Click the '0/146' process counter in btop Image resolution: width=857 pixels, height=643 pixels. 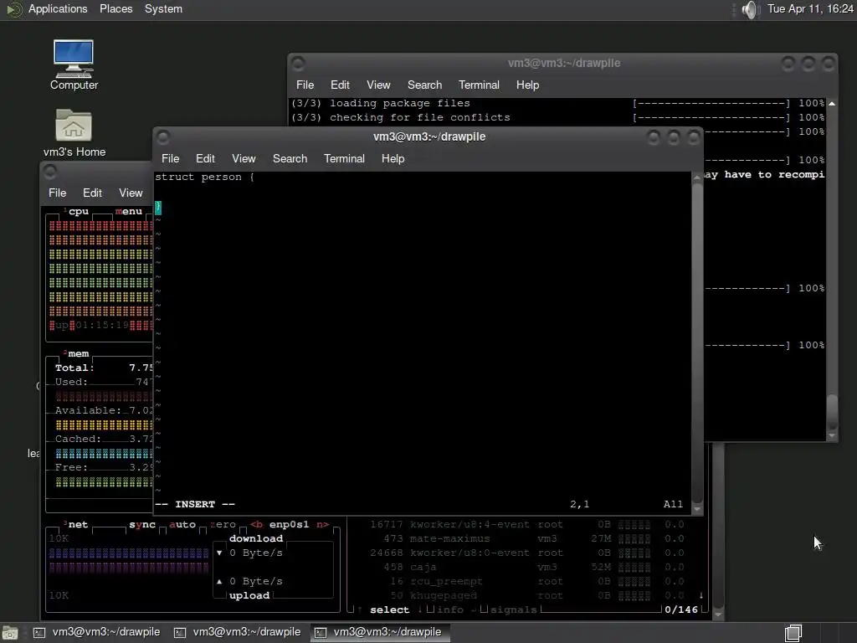[681, 610]
